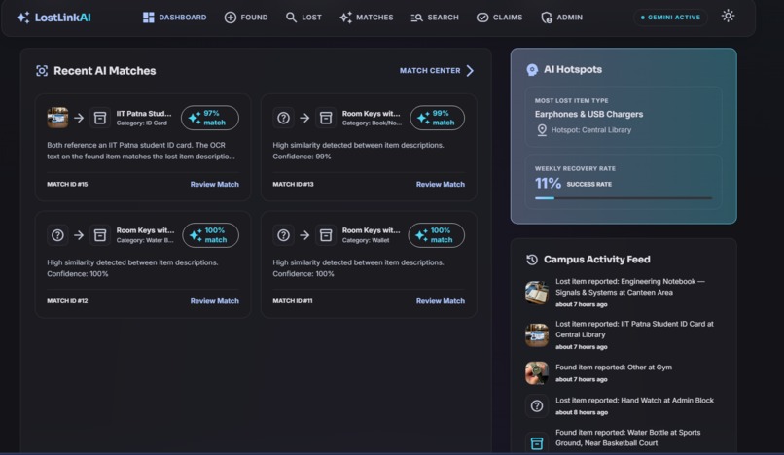Open the Admin section
The width and height of the screenshot is (784, 455).
pyautogui.click(x=561, y=17)
